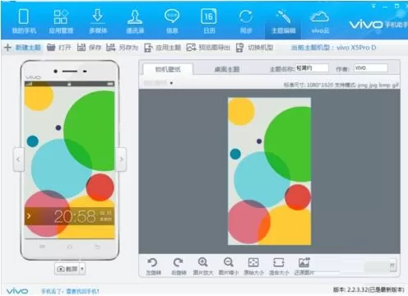
Task: Open the vivo Cloud section
Action: coord(320,22)
